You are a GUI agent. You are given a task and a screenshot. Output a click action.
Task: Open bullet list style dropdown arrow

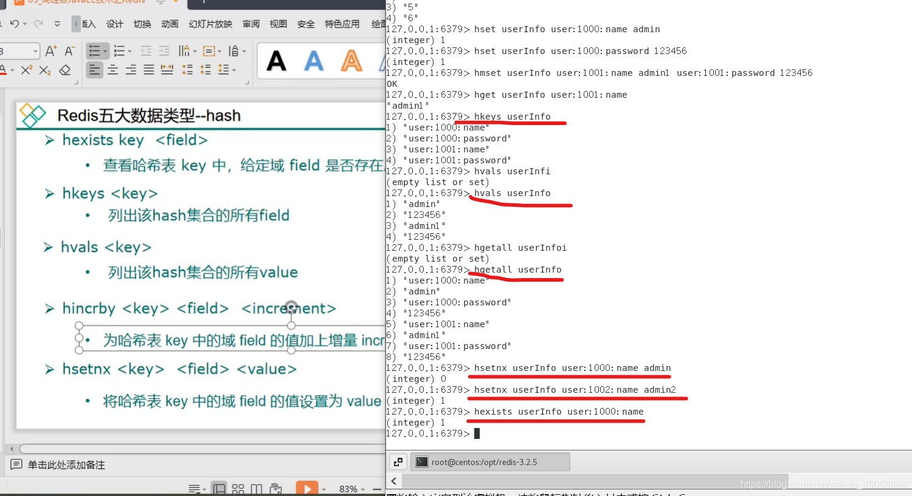[105, 52]
